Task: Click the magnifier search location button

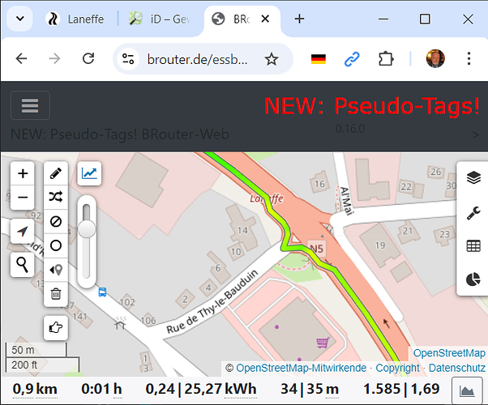Action: (x=22, y=264)
